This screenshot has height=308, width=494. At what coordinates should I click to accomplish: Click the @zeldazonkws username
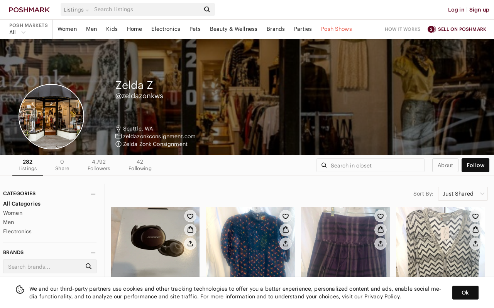(x=139, y=96)
